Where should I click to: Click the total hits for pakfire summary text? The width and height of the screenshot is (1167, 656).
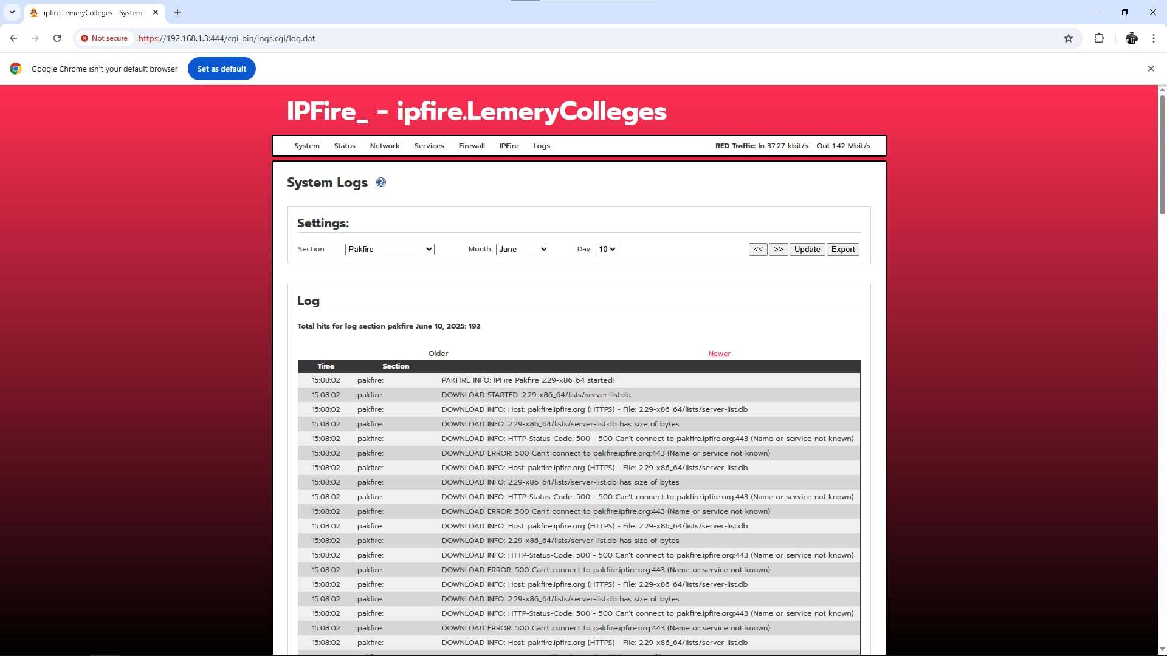[388, 326]
